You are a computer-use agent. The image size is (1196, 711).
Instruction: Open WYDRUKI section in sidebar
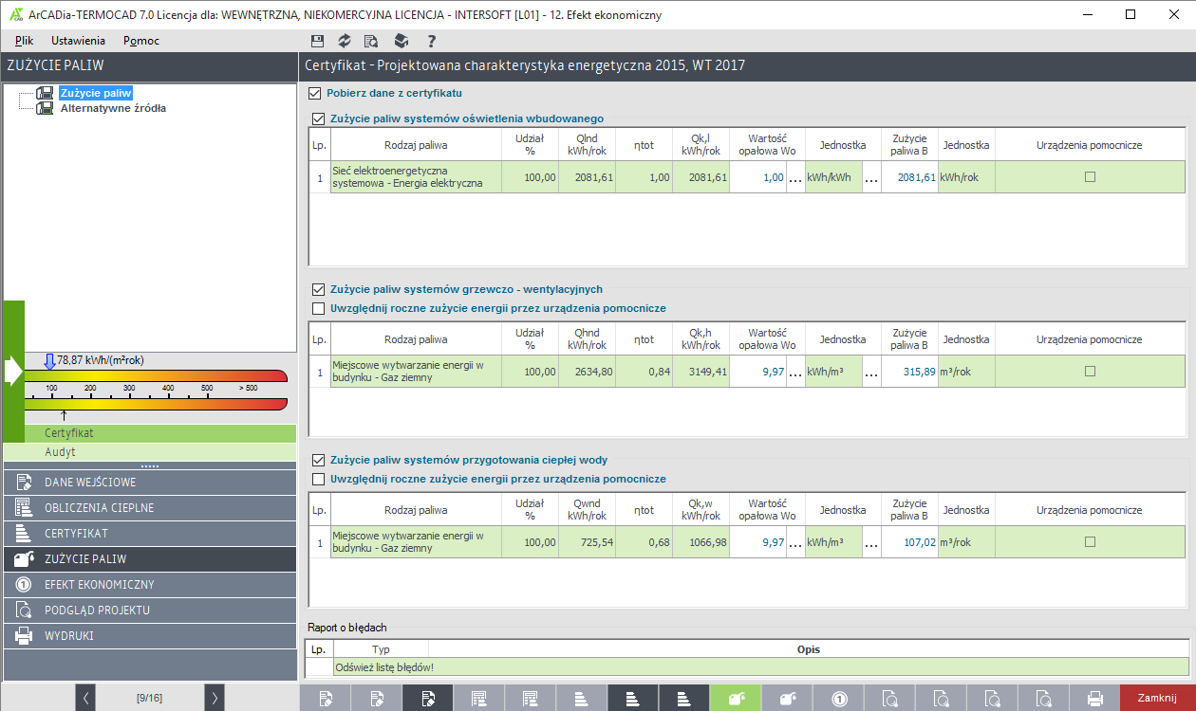point(150,635)
